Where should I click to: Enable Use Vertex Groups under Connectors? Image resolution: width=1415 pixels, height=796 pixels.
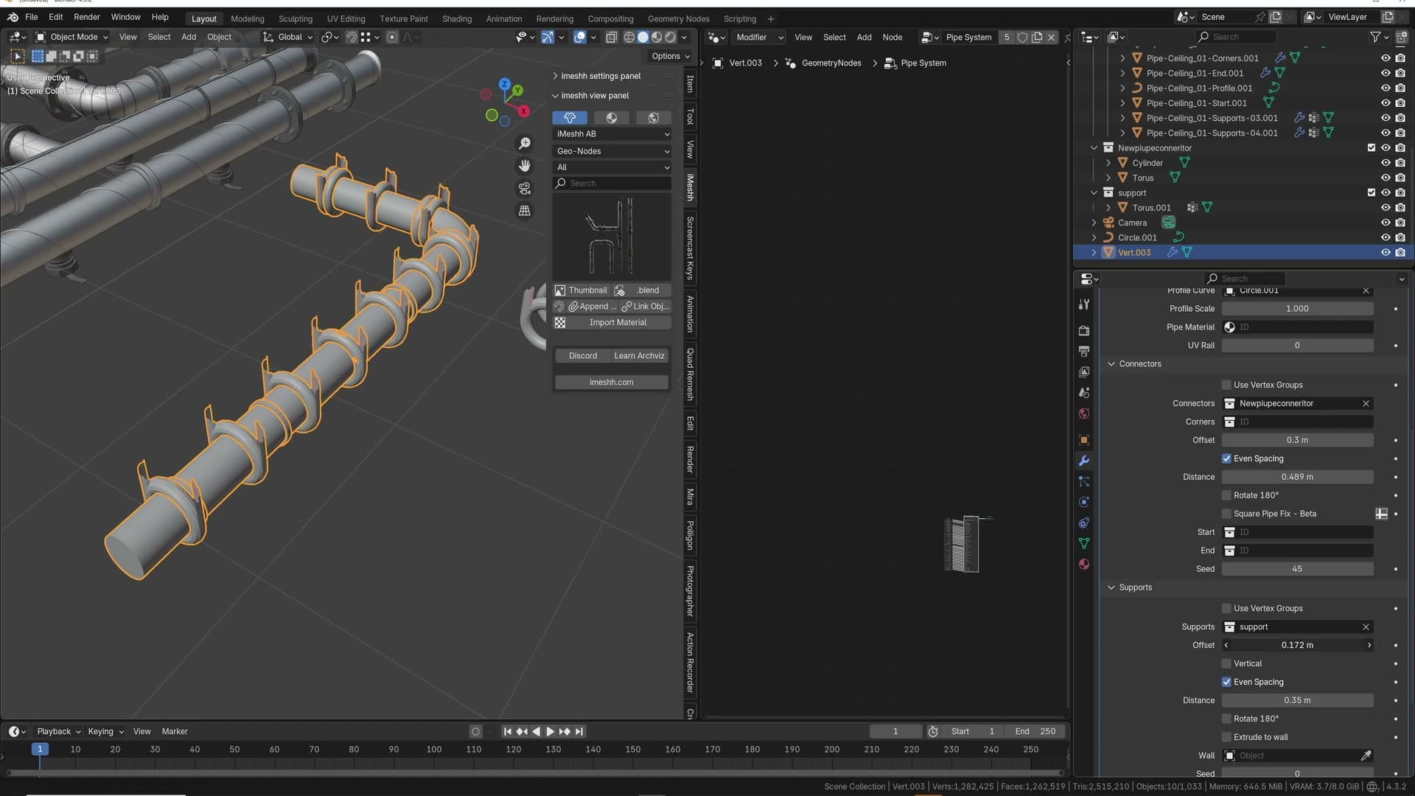pyautogui.click(x=1227, y=385)
